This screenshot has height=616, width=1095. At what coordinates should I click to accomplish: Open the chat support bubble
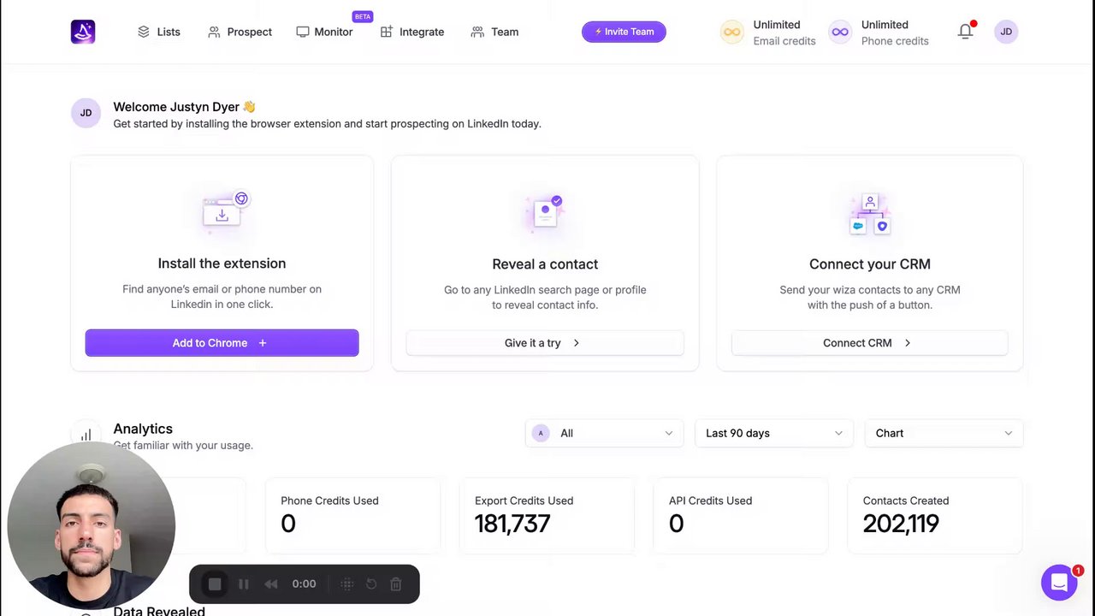pos(1059,583)
